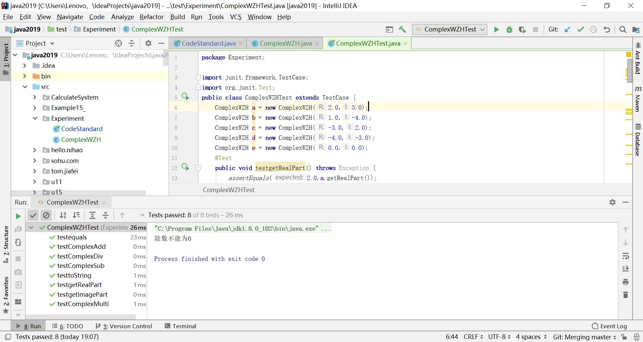
Task: Collapse ComplexWZHTest results tree node
Action: click(x=31, y=228)
